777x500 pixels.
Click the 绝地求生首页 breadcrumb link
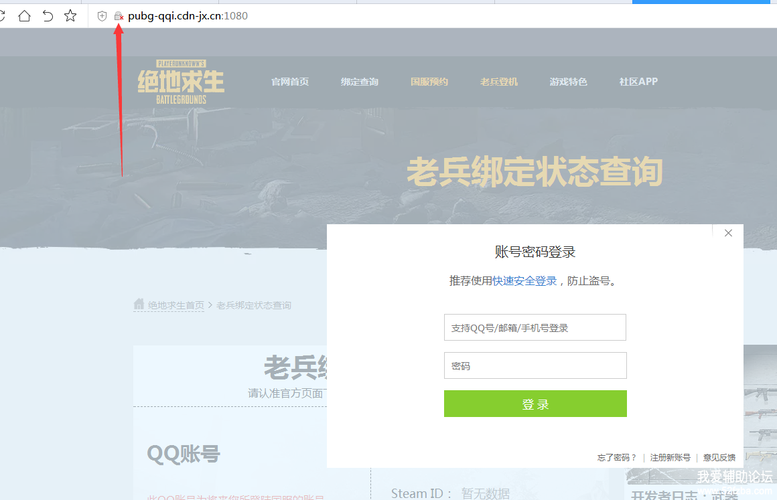176,305
